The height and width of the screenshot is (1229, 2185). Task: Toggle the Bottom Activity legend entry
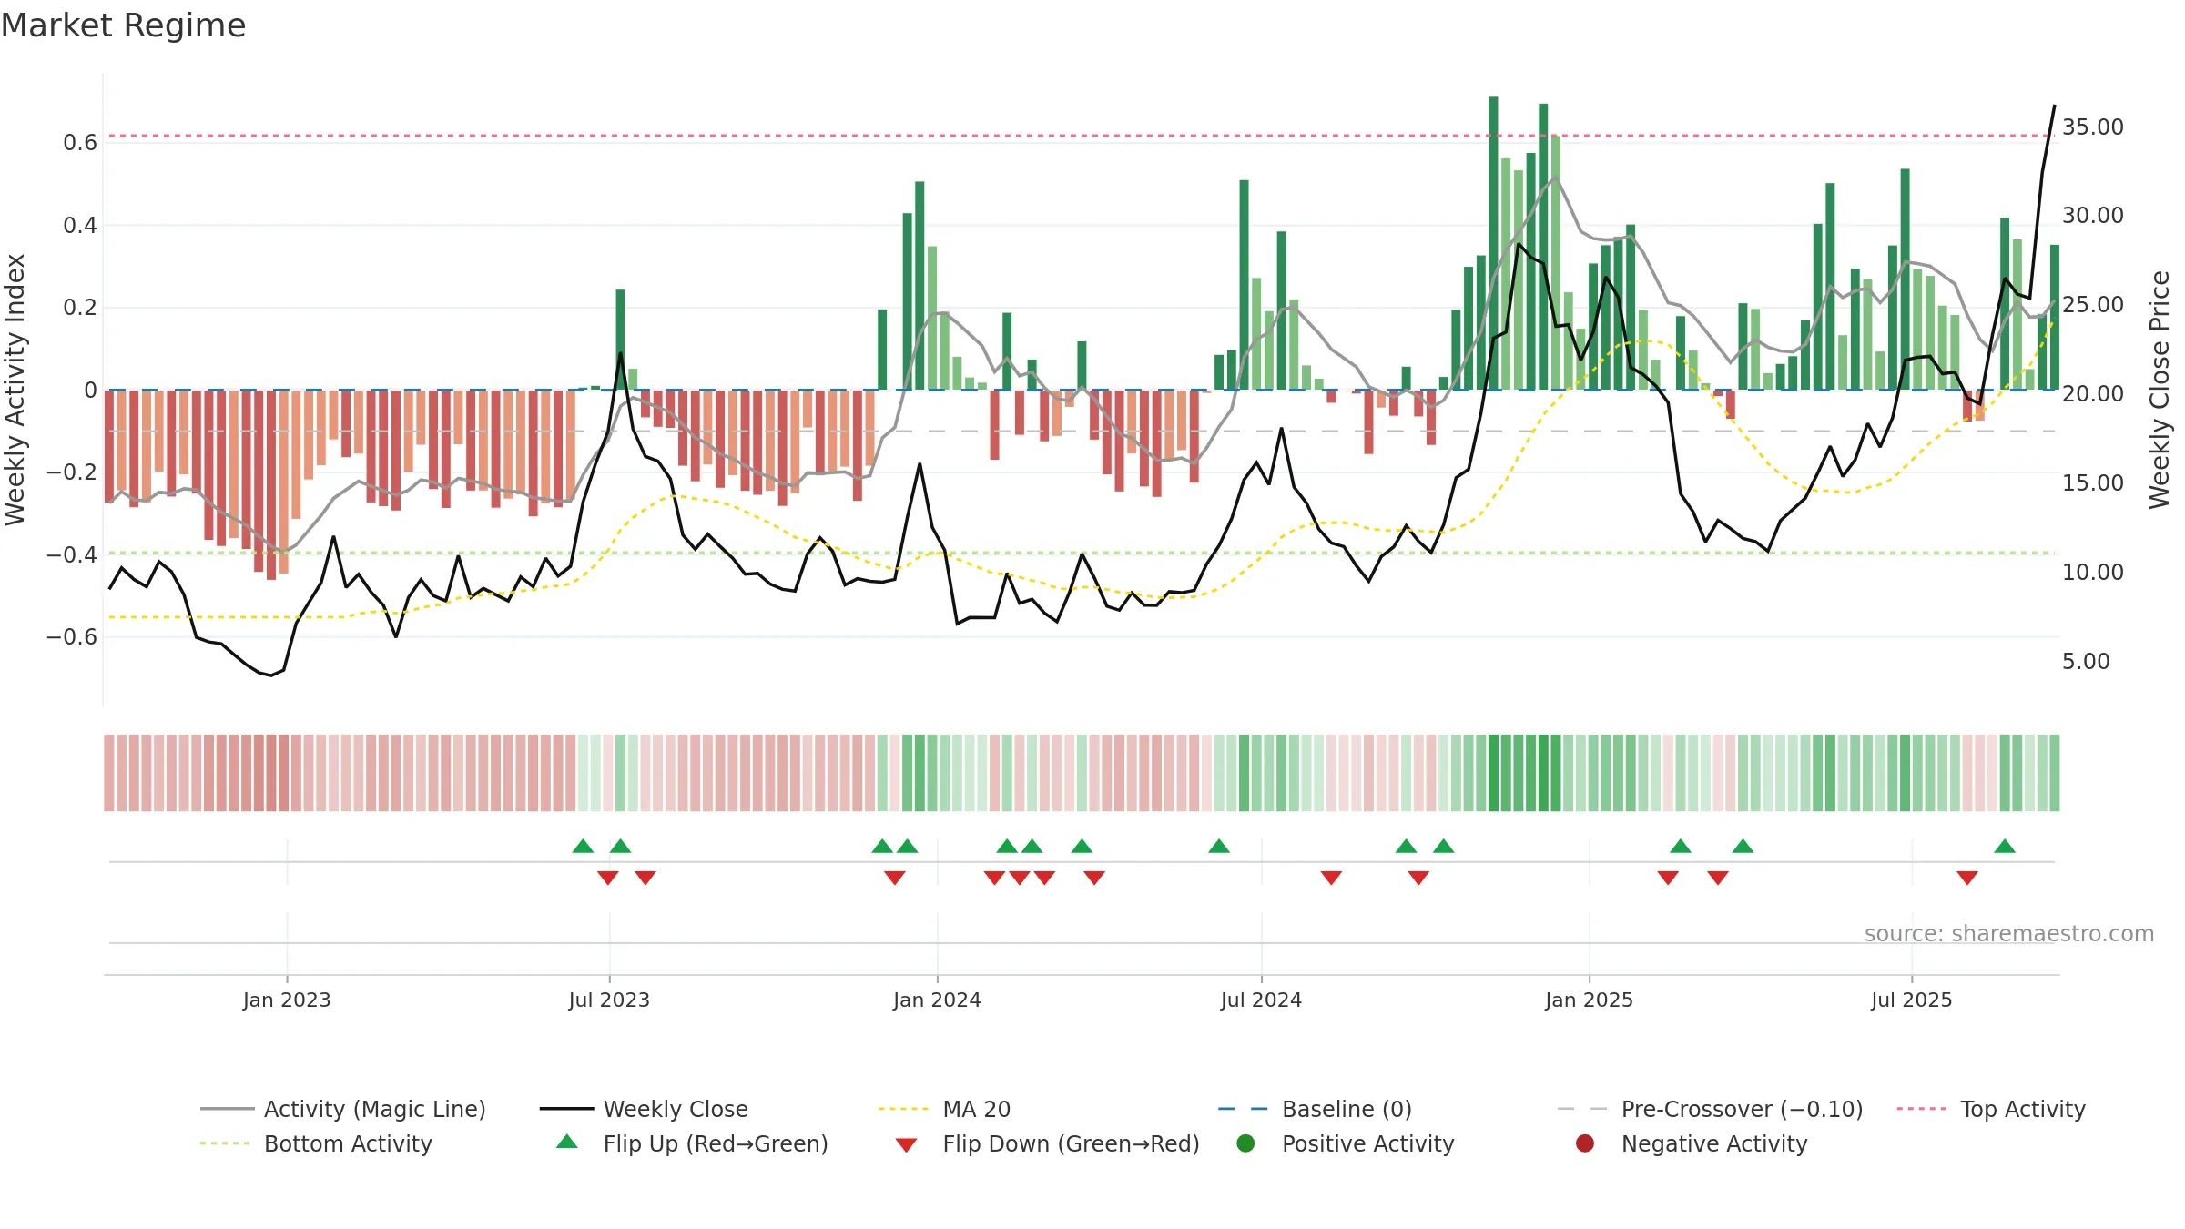pos(316,1143)
